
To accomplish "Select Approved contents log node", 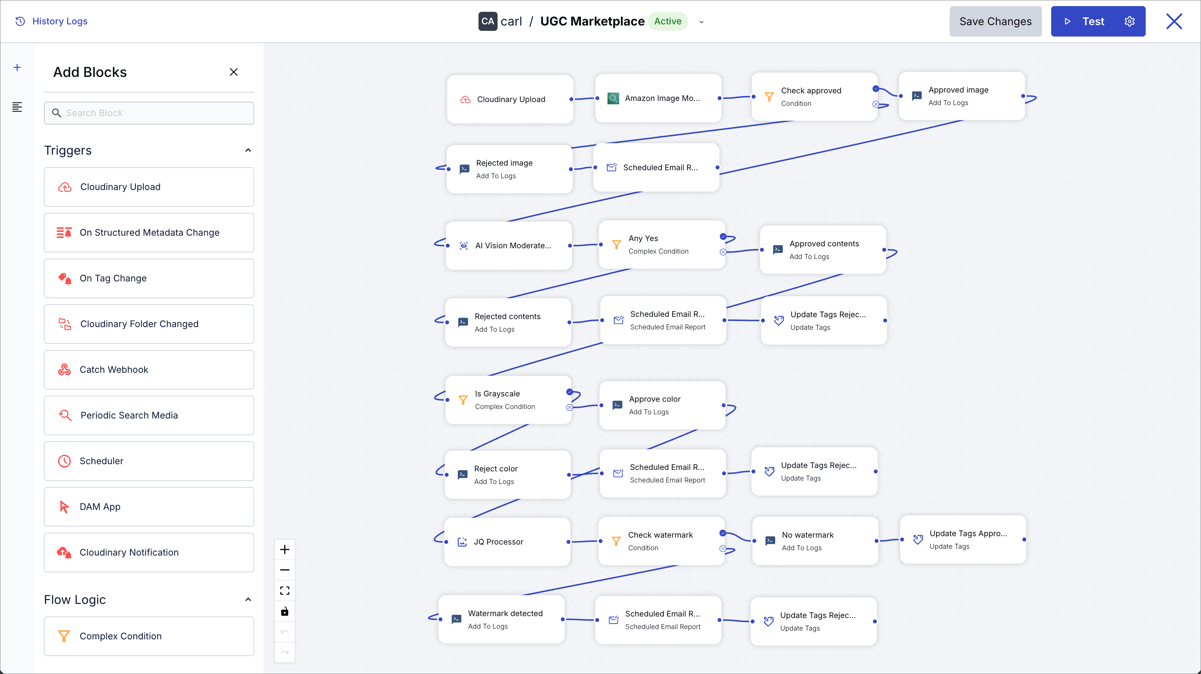I will [x=823, y=250].
